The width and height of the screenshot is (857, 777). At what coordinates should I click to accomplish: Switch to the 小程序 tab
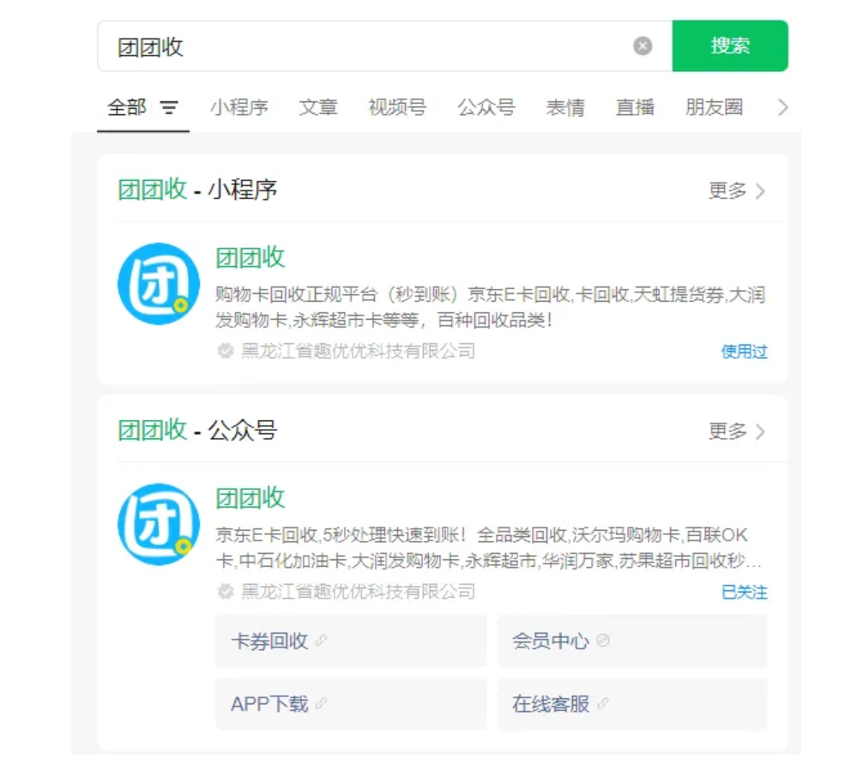tap(239, 107)
